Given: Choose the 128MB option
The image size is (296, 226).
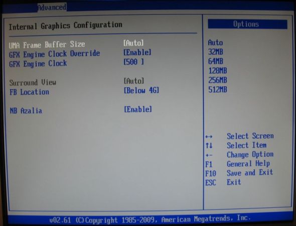Looking at the screenshot, I should (218, 71).
